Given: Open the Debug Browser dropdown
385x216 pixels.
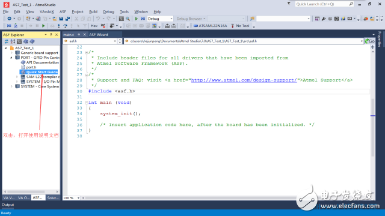Looking at the screenshot, I should (205, 19).
